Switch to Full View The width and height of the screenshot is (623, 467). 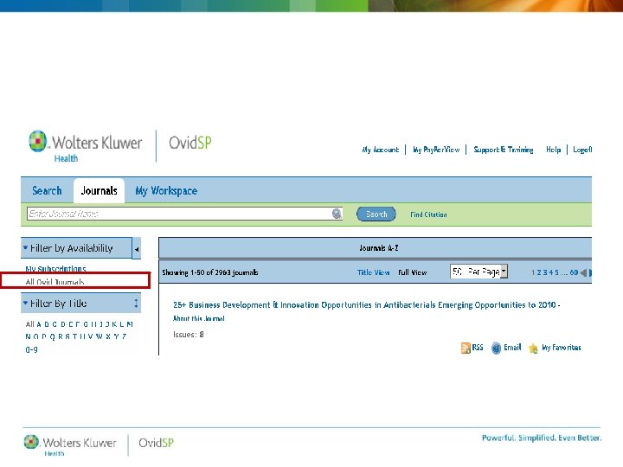[413, 272]
